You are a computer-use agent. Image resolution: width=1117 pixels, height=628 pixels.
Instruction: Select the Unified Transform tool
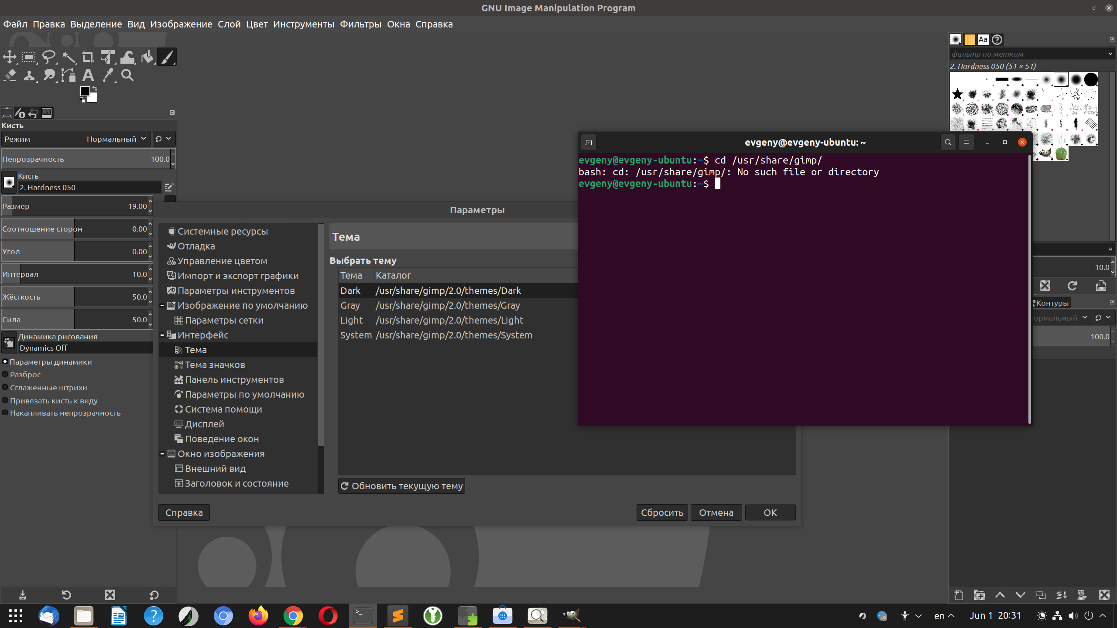(x=108, y=57)
